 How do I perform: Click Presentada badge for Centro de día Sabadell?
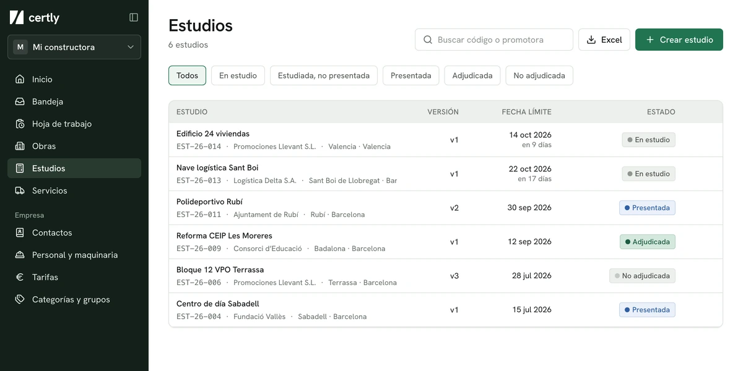pos(647,310)
